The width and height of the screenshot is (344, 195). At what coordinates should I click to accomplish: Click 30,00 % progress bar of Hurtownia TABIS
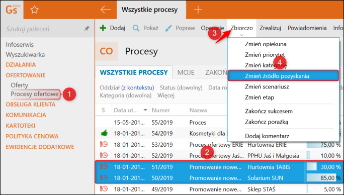coord(323,167)
